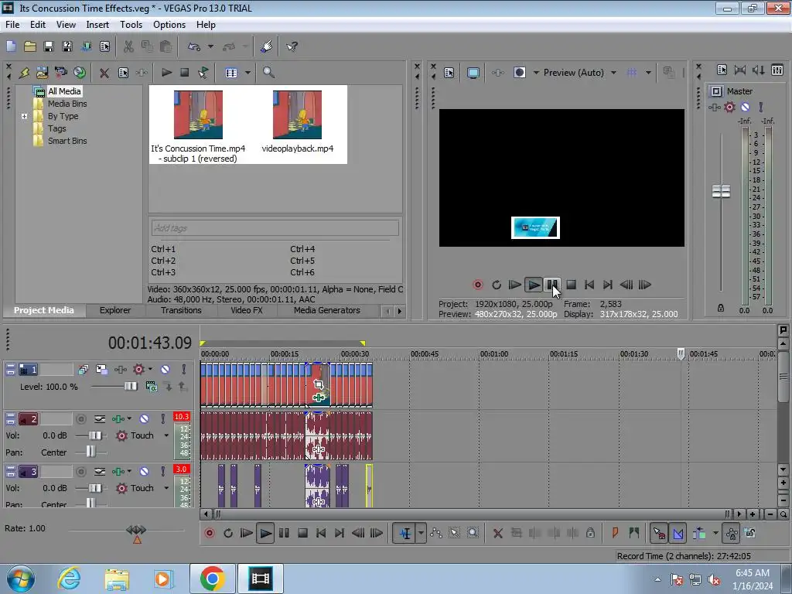Viewport: 792px width, 594px height.
Task: Open the preview overlays grid dropdown
Action: click(x=649, y=73)
